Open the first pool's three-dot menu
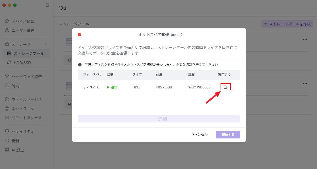Image resolution: width=317 pixels, height=169 pixels. [x=305, y=39]
